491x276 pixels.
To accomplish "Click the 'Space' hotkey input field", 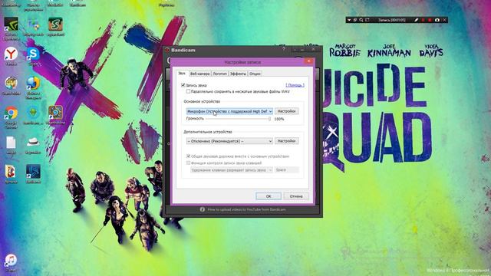I will point(286,170).
